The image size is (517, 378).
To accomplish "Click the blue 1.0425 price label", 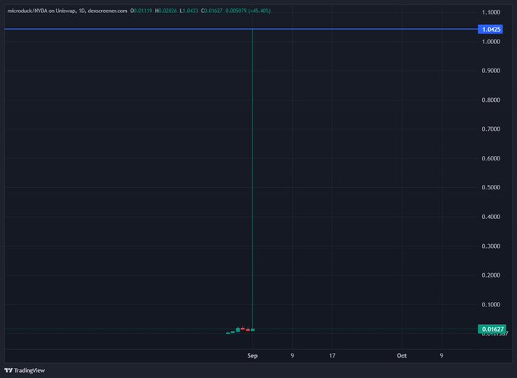I will 490,30.
